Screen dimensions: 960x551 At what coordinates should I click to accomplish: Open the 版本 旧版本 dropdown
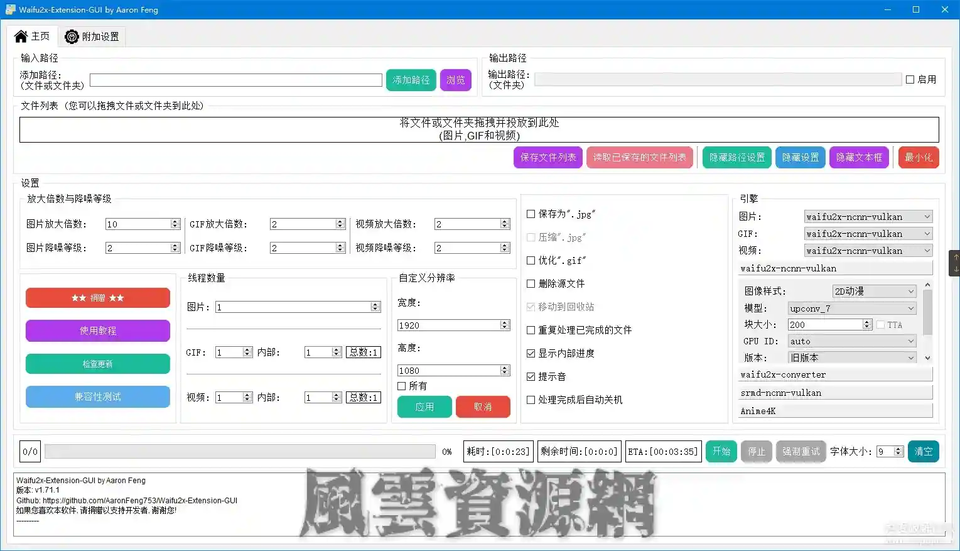(x=852, y=358)
